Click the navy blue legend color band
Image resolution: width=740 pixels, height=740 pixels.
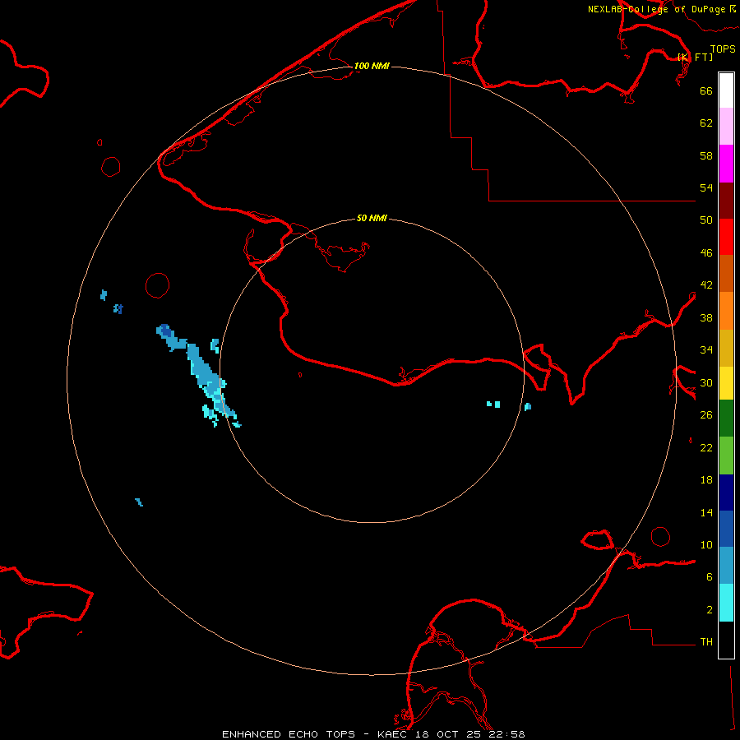[x=726, y=493]
